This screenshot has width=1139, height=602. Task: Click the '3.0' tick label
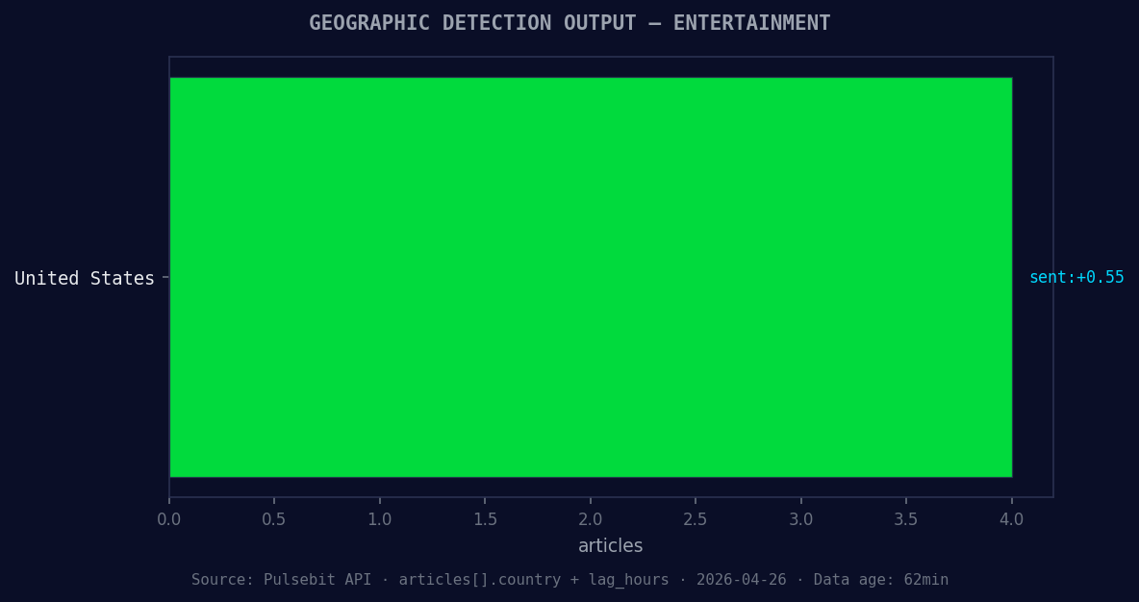point(801,518)
